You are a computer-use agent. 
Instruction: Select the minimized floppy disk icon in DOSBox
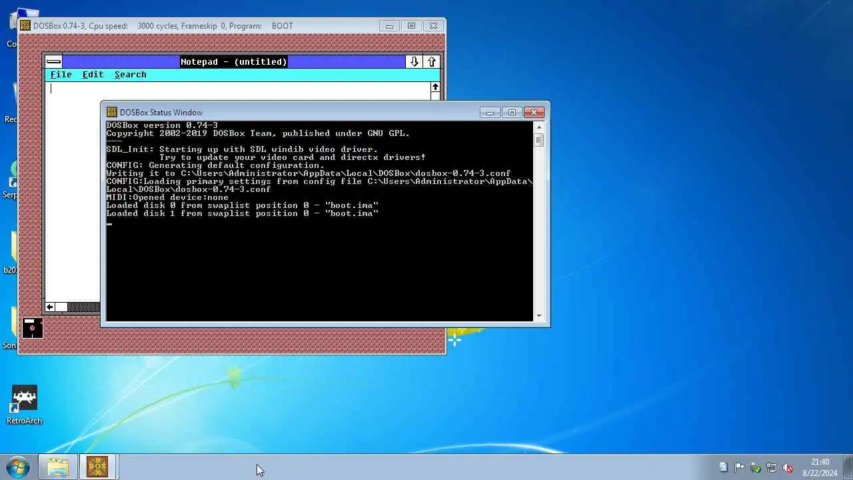(x=32, y=327)
